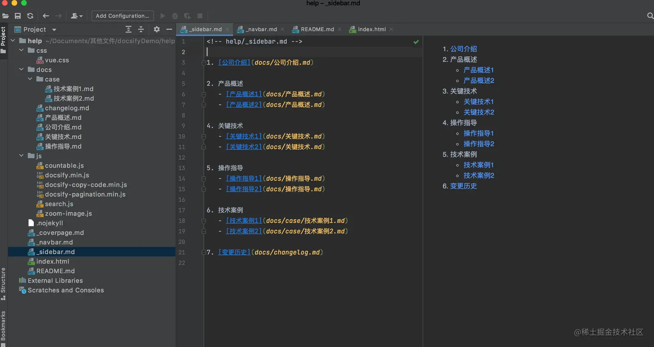Switch to the _navbar.md tab
This screenshot has width=654, height=347.
coord(261,29)
